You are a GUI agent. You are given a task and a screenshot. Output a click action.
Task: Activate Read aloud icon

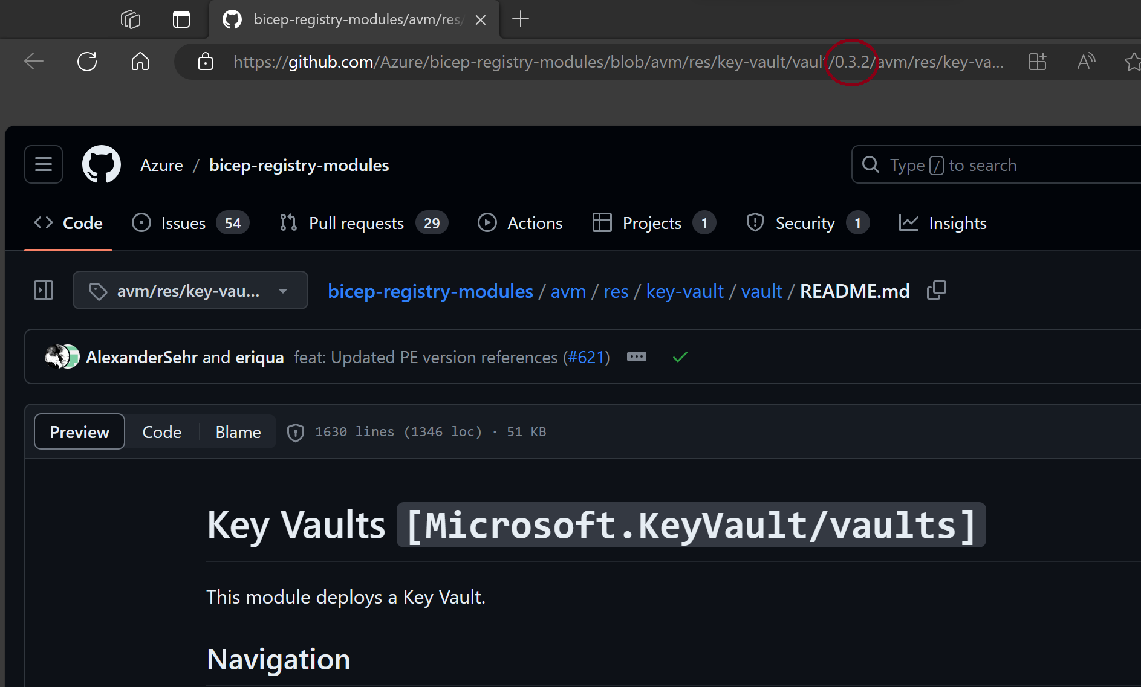[1086, 61]
